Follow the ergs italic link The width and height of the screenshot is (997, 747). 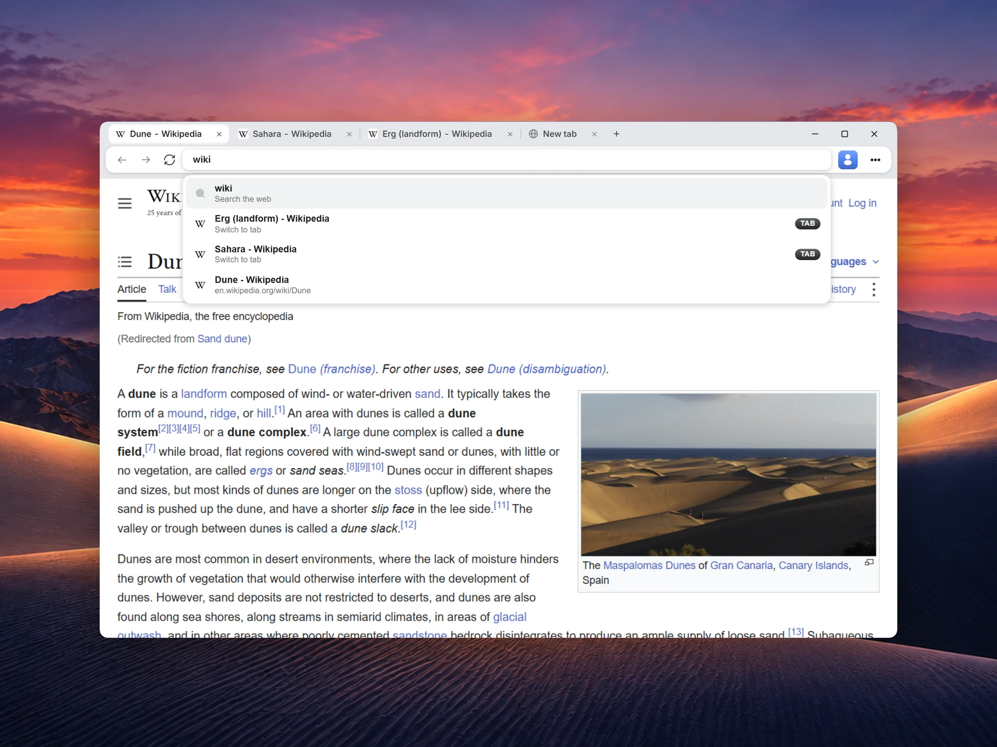(x=261, y=471)
